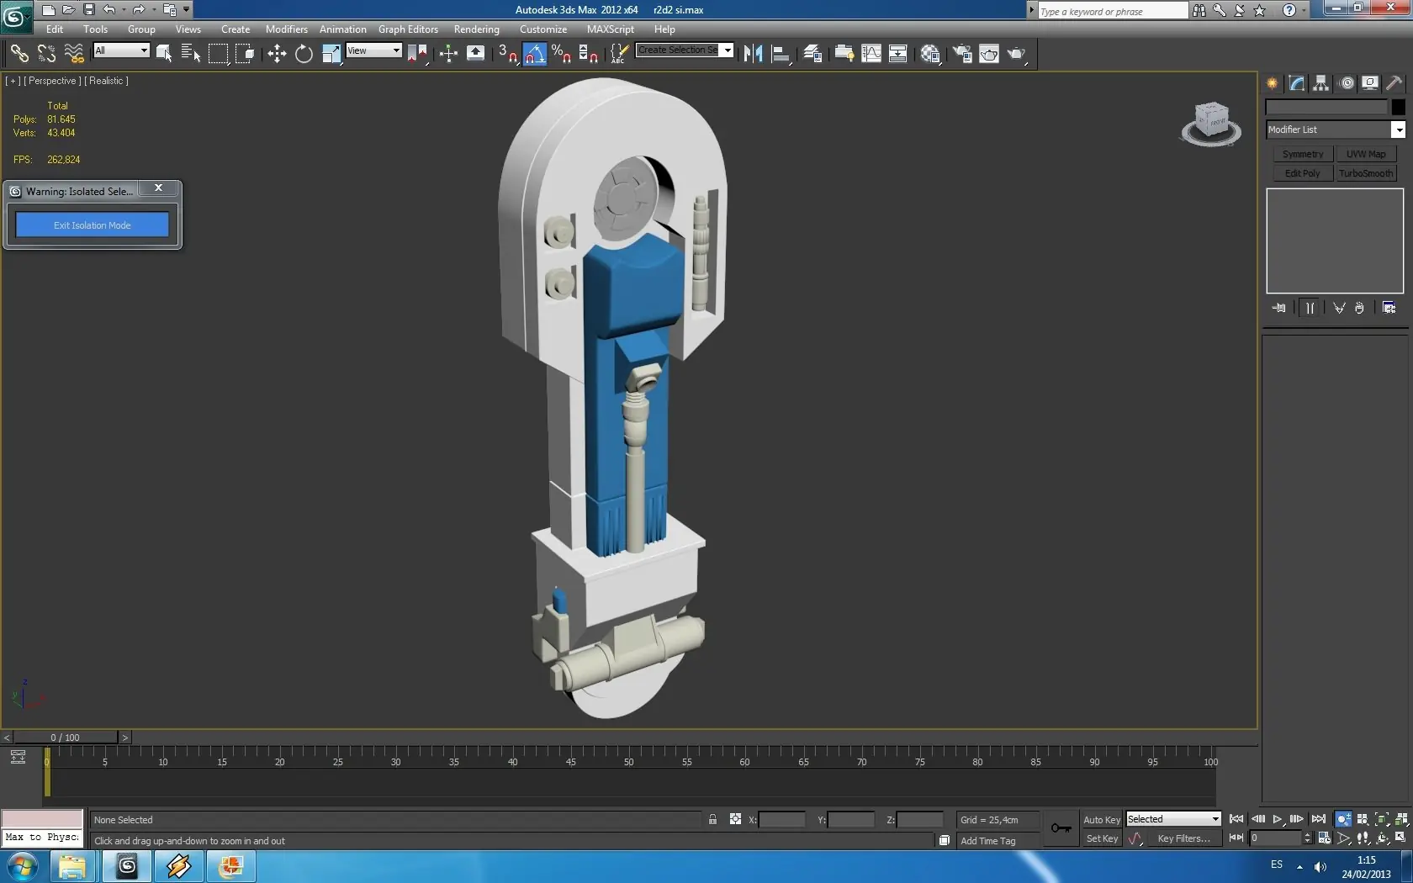The width and height of the screenshot is (1413, 883).
Task: Activate the Select Object tool
Action: 164,54
